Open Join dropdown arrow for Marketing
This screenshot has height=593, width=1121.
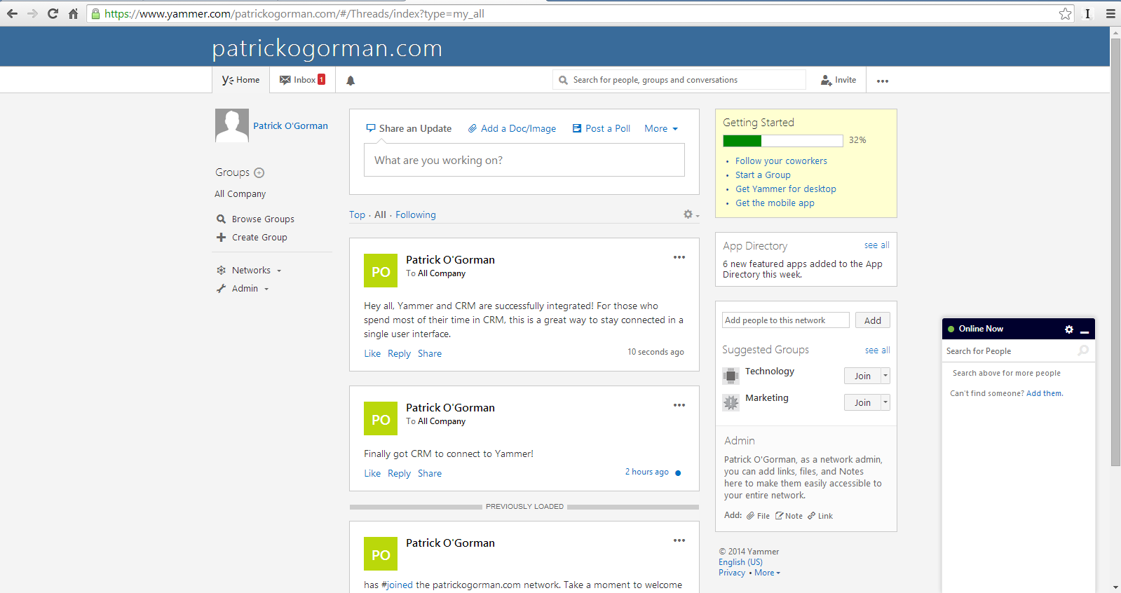885,402
